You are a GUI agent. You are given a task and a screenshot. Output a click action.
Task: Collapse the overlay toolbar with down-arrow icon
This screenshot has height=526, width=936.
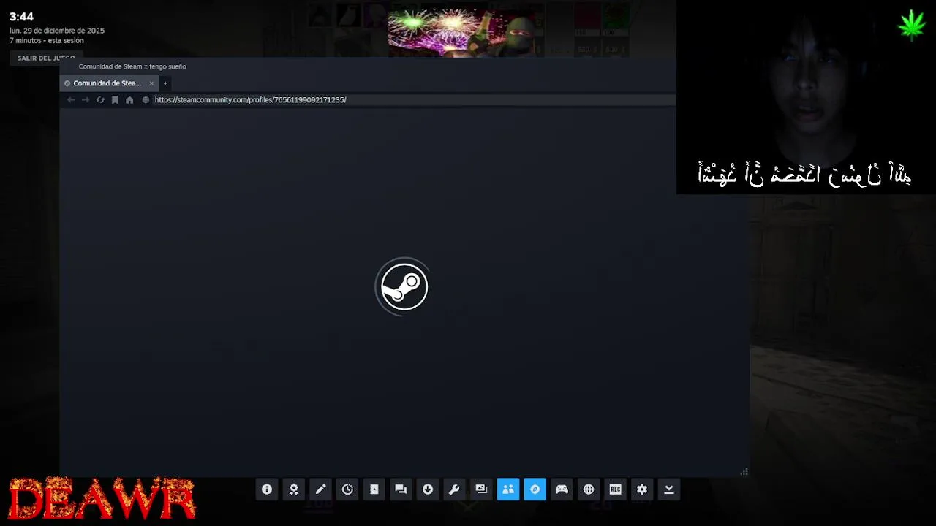coord(669,489)
